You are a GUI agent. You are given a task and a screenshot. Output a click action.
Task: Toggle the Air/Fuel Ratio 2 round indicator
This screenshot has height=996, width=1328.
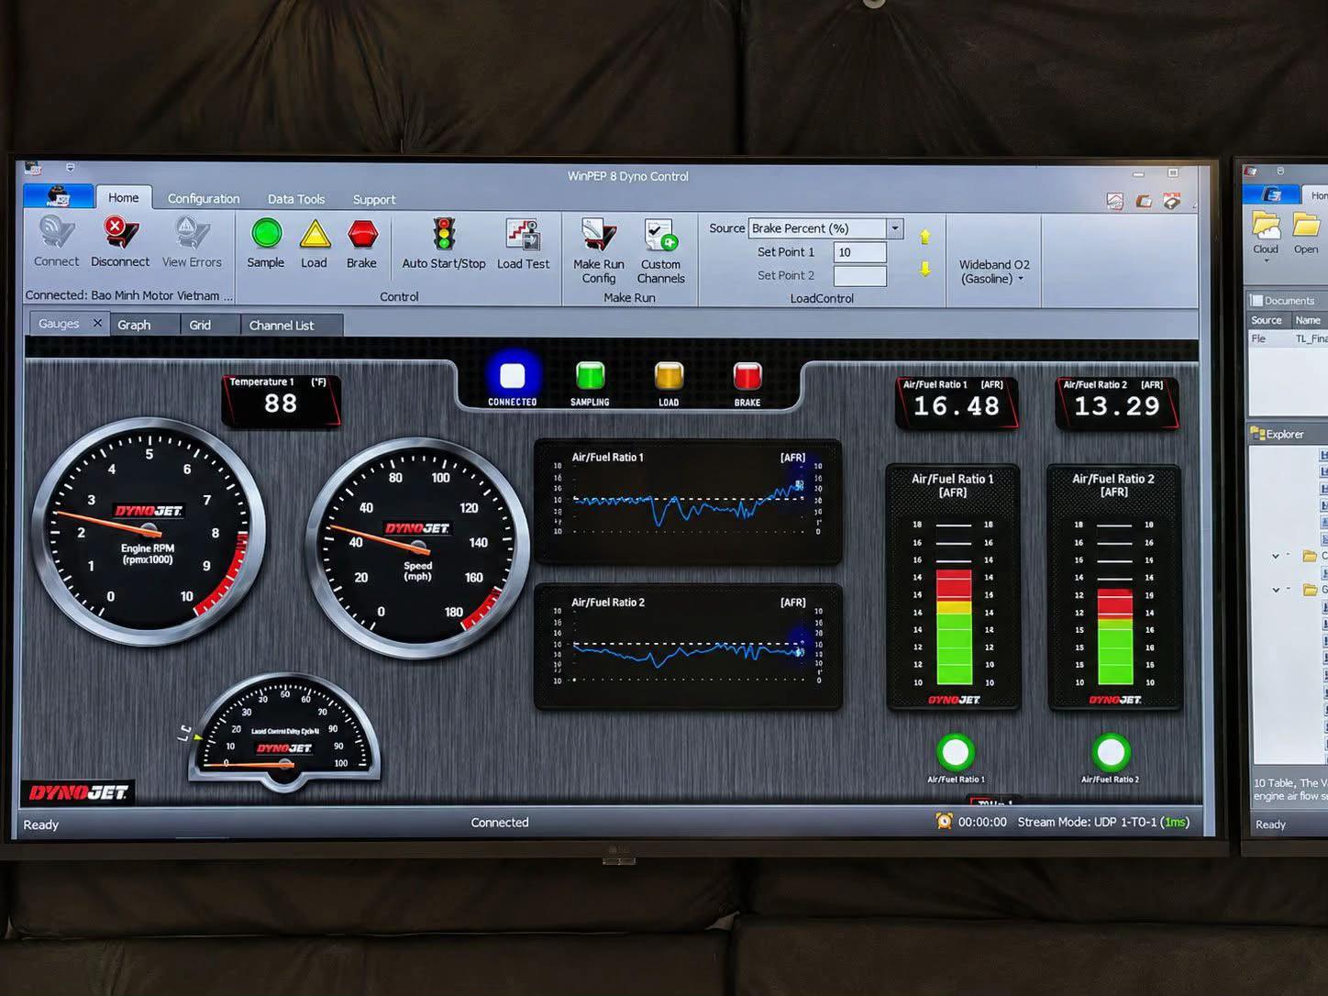1111,752
